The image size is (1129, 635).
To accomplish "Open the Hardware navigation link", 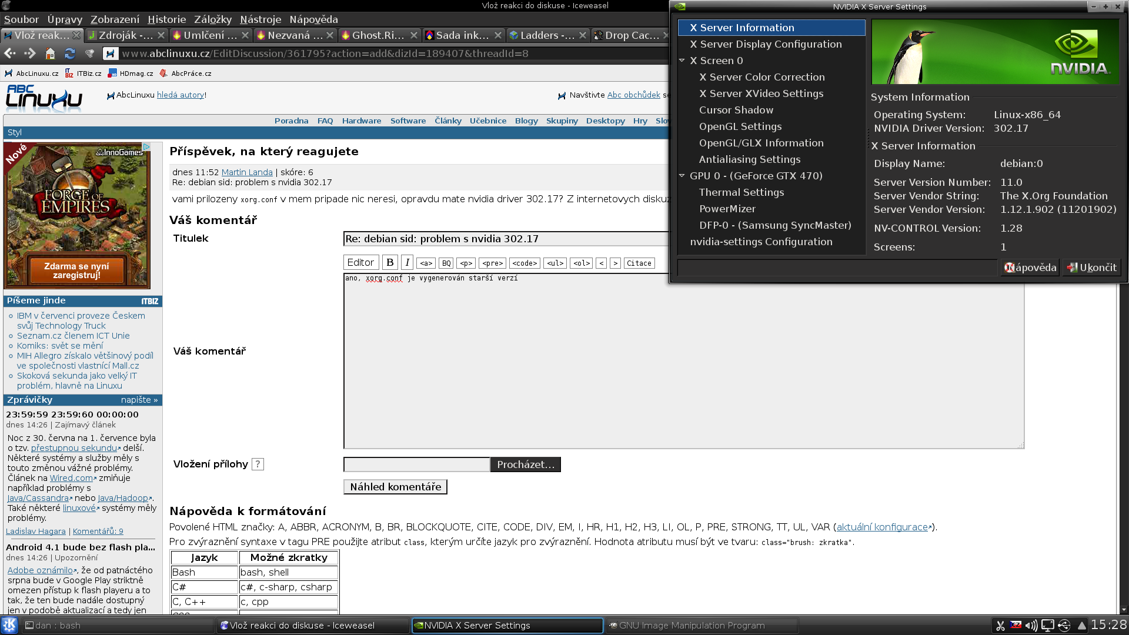I will click(362, 121).
